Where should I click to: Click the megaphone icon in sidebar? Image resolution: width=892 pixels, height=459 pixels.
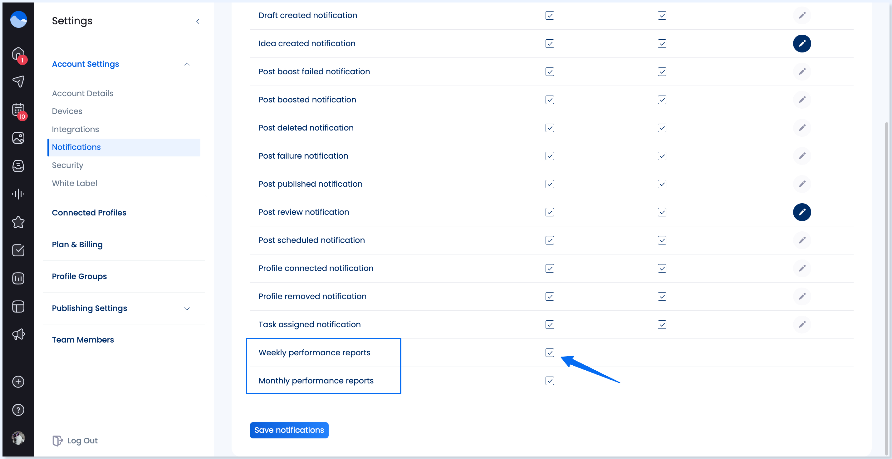[18, 334]
